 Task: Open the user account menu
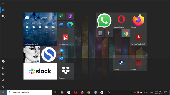point(3,61)
